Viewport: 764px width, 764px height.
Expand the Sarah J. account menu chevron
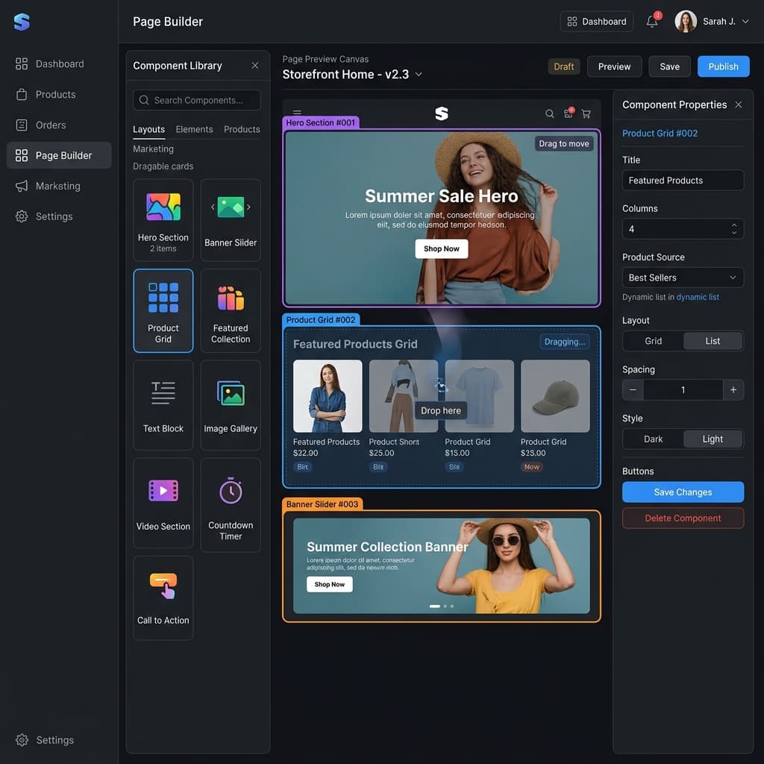point(745,22)
